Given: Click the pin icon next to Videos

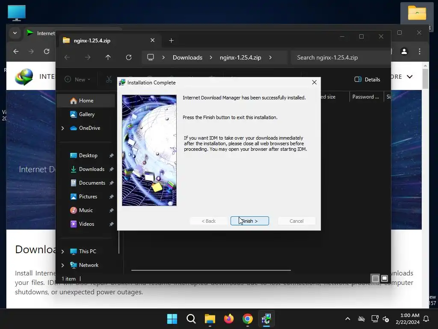Looking at the screenshot, I should (112, 224).
